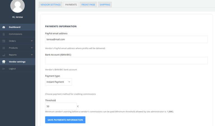
Task: Click the 'Payment type:' label
Action: pos(53,76)
